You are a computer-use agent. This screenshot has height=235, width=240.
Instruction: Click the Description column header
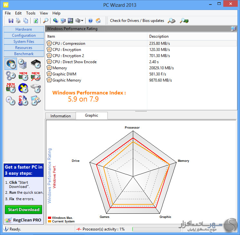click(159, 36)
